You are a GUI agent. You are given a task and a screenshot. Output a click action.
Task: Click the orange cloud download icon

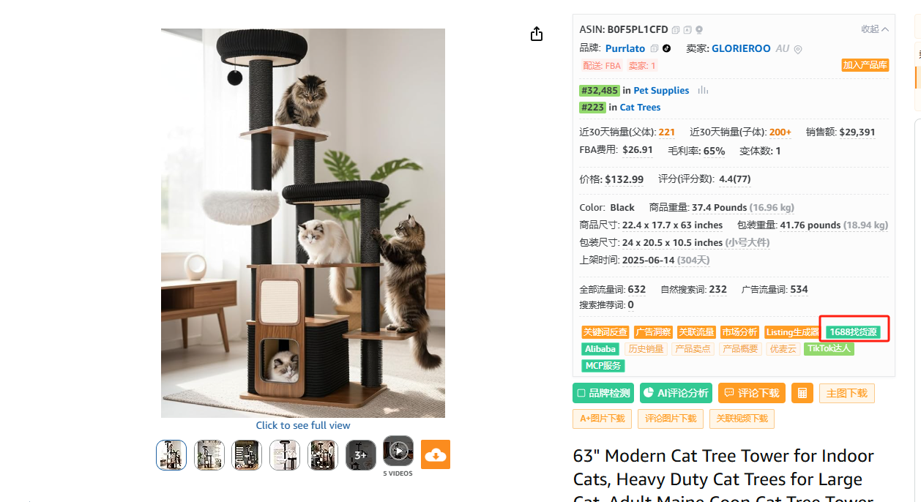tap(436, 454)
